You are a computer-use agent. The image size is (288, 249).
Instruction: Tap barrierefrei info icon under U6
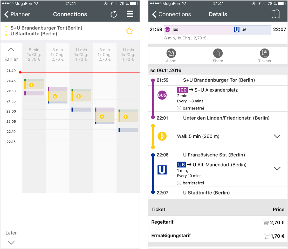pos(179,183)
